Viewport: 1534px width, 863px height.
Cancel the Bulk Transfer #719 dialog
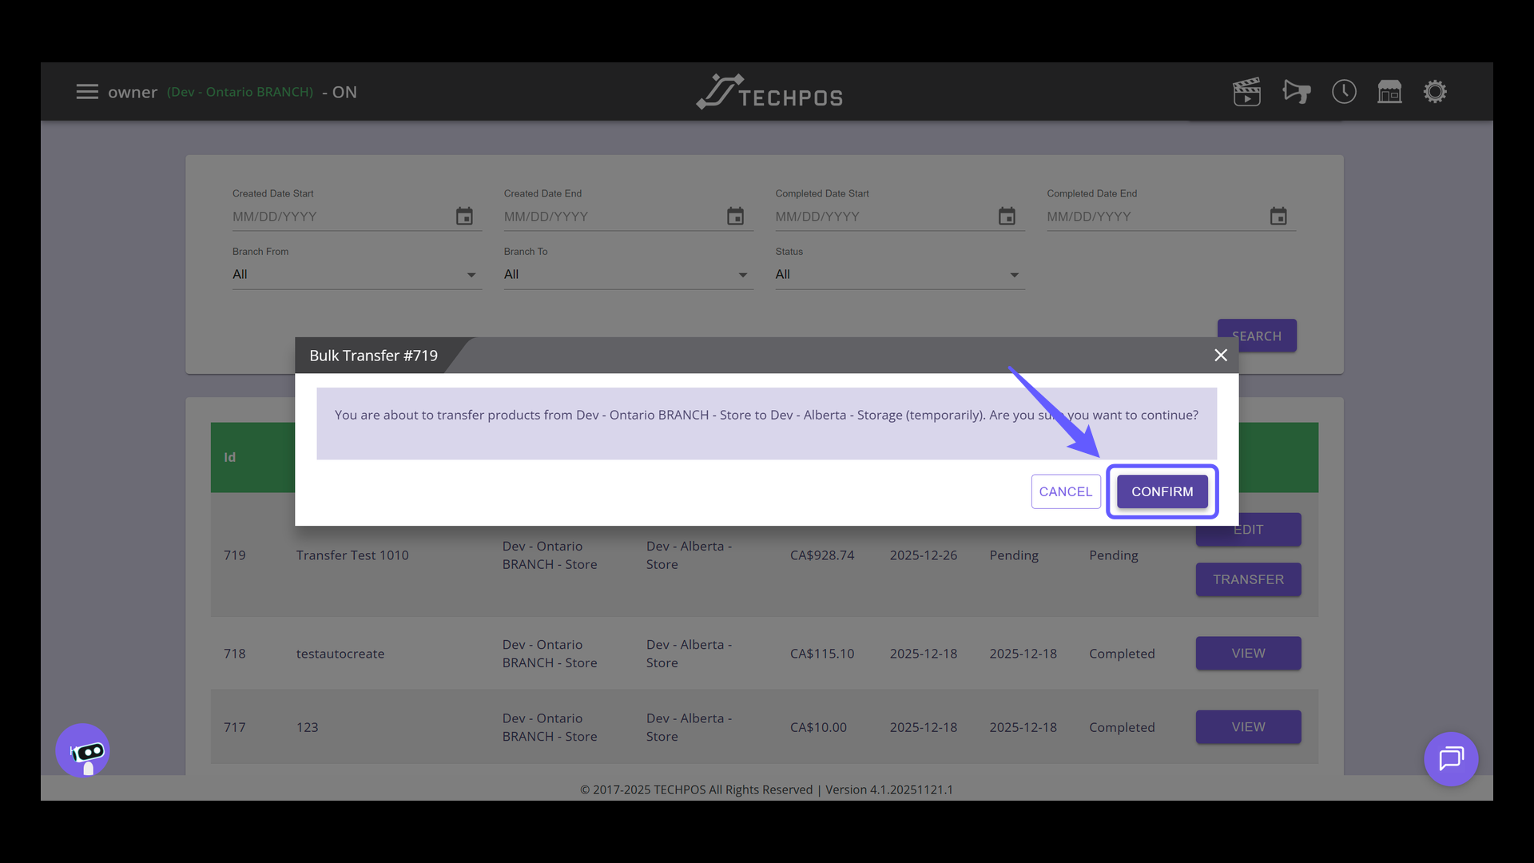coord(1065,491)
